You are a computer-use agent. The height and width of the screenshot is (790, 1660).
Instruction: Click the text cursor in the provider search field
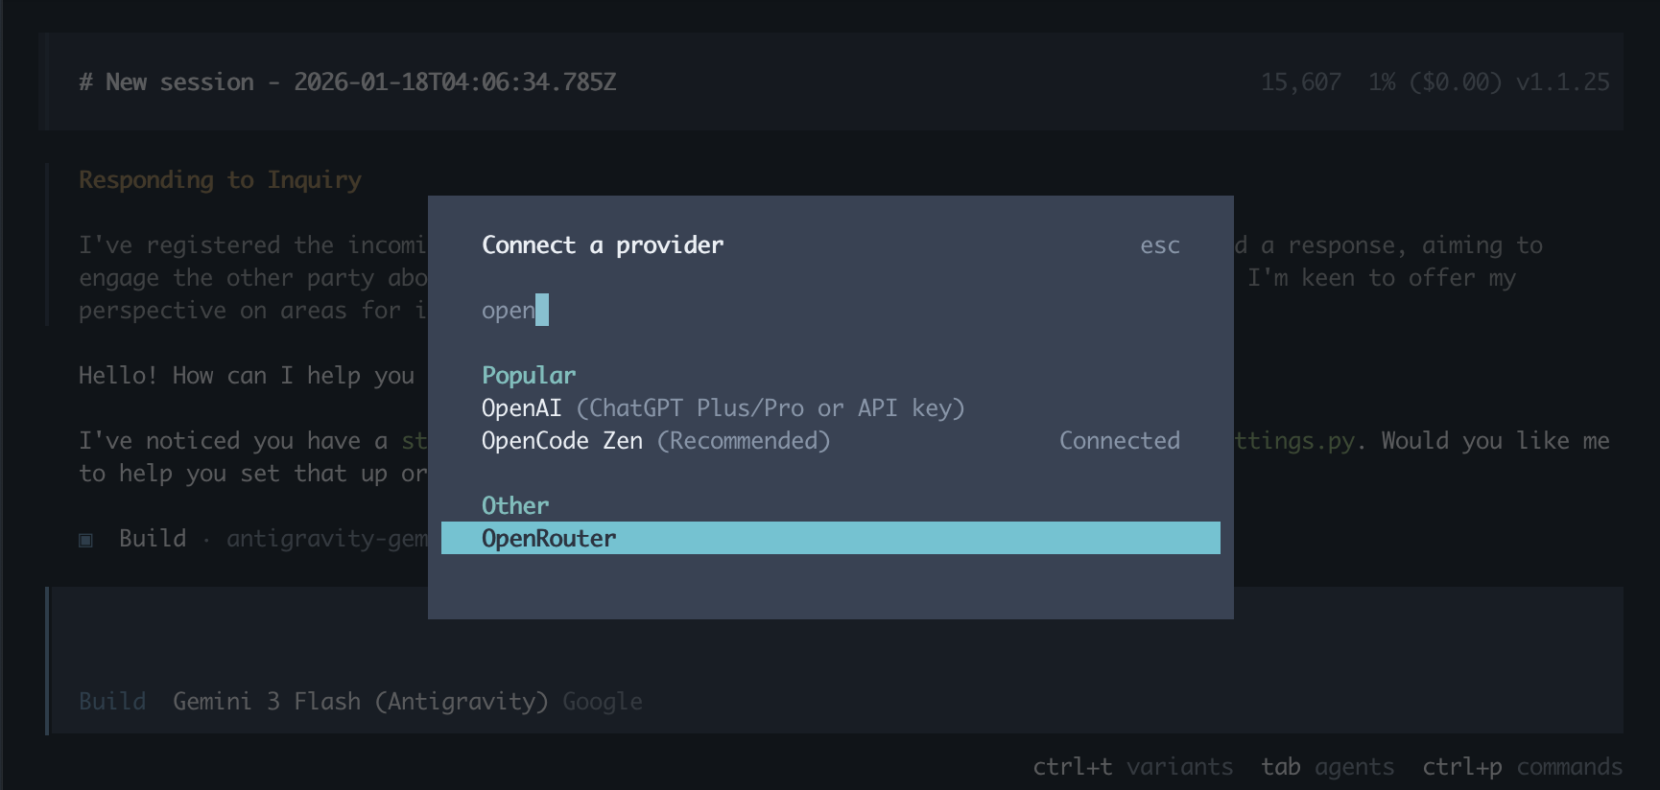[x=543, y=310]
